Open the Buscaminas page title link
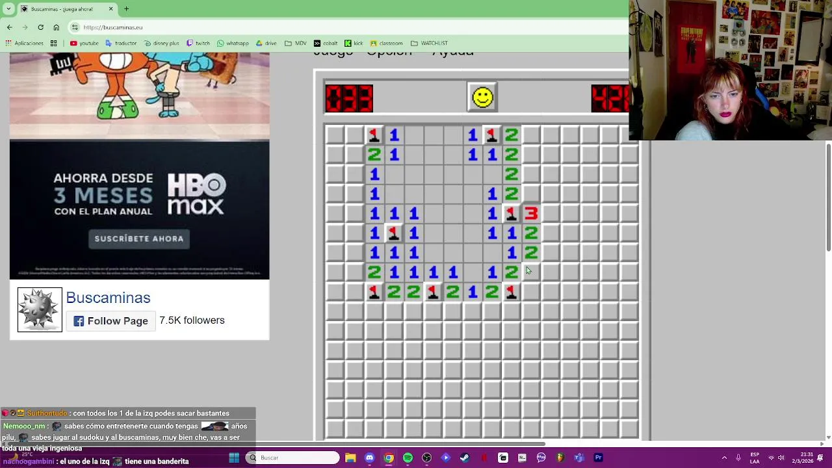The image size is (832, 468). click(108, 298)
